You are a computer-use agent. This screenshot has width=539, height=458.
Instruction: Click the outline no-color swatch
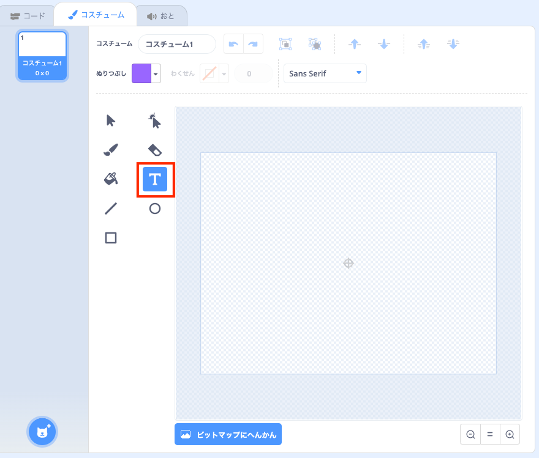click(209, 73)
